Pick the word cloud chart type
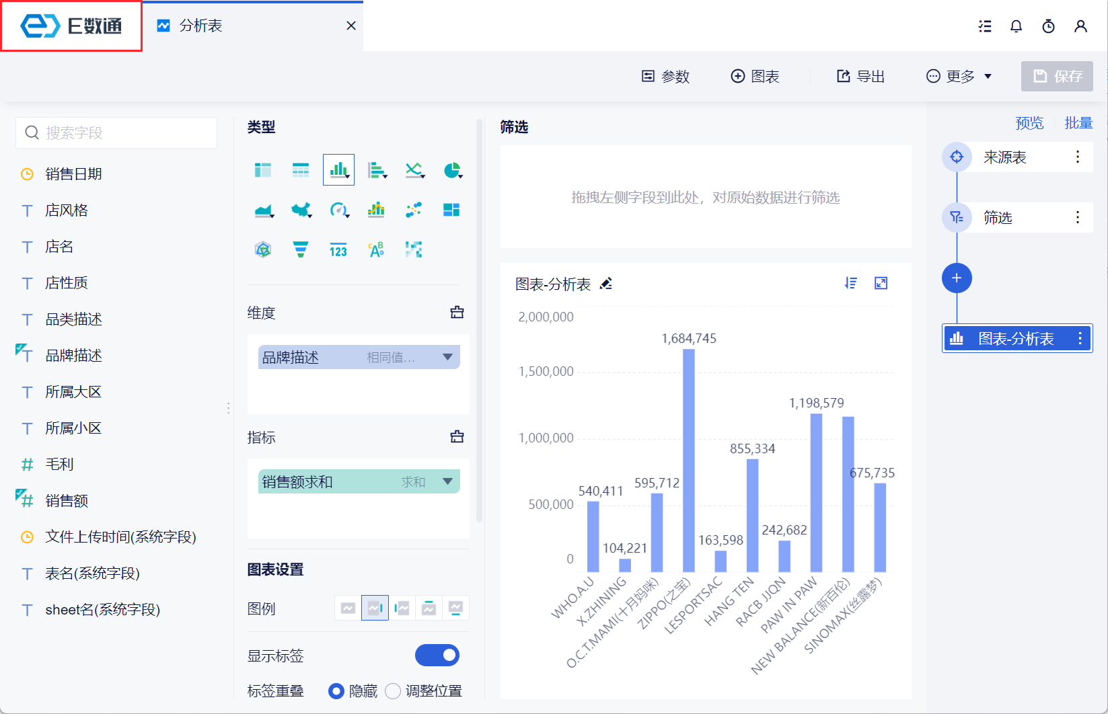This screenshot has height=714, width=1108. 376,250
